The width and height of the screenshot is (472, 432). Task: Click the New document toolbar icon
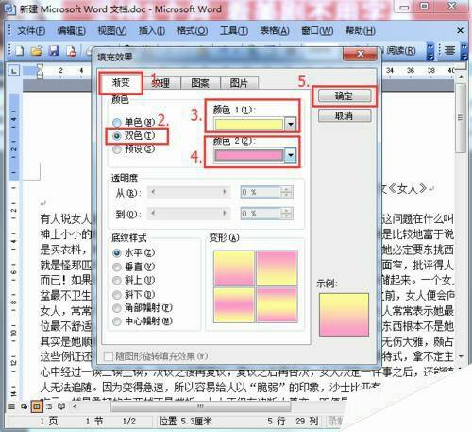click(20, 50)
